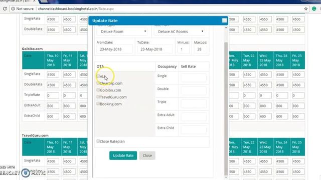Click Goibibo DoubleRate field for Fri 11 May
This screenshot has height=180, width=321.
(69, 85)
